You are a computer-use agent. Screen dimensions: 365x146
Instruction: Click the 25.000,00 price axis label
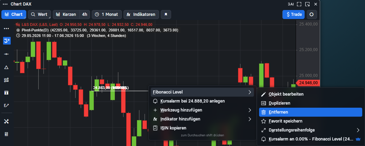click(x=308, y=76)
